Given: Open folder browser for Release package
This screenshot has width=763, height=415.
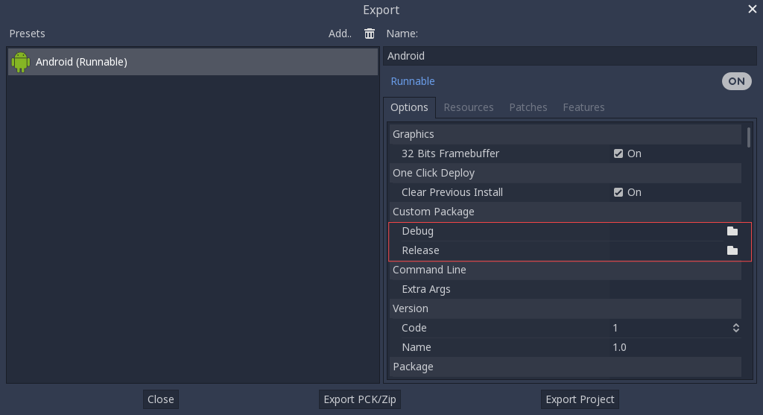Looking at the screenshot, I should 732,250.
